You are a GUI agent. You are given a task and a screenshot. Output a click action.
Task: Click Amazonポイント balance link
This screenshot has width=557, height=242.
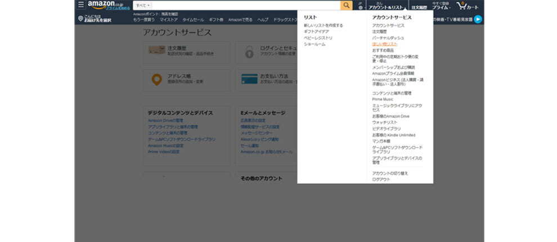(x=156, y=14)
